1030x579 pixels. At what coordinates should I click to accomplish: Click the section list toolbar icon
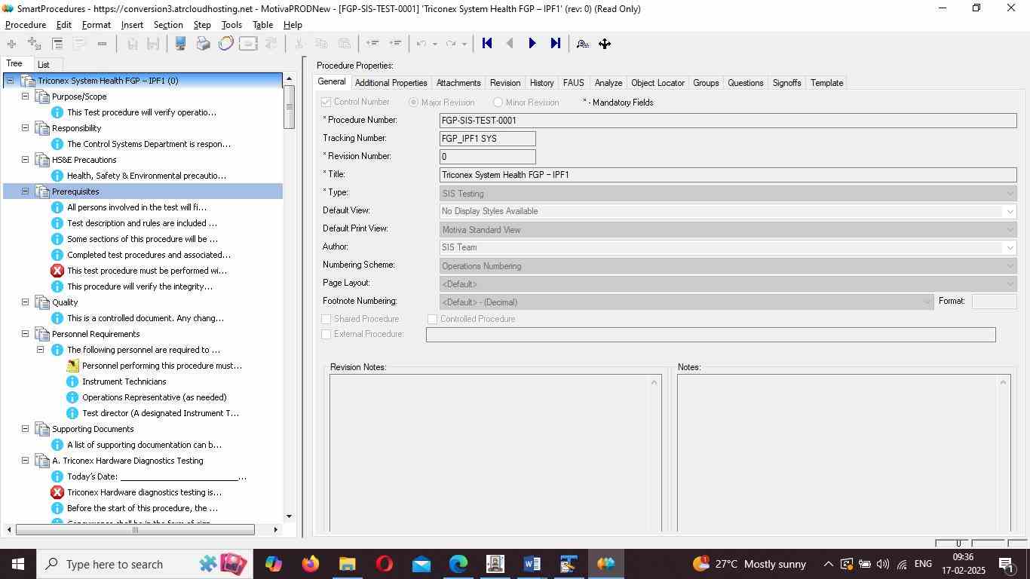click(57, 44)
